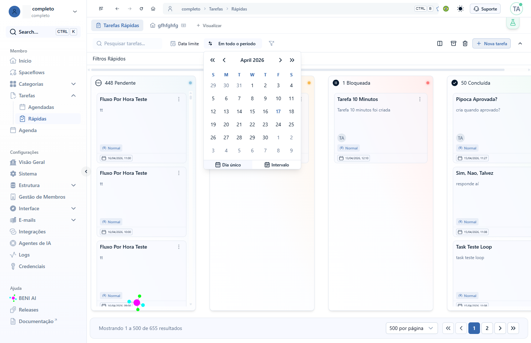The width and height of the screenshot is (531, 343).
Task: Select April 17 in the calendar
Action: [x=278, y=111]
